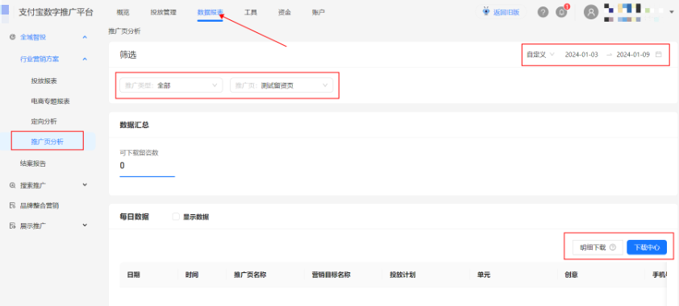Open the 推广页 测试留资页 dropdown
The image size is (679, 306).
(x=281, y=85)
